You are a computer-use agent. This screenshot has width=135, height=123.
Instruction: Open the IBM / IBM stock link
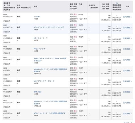[x=38, y=92]
